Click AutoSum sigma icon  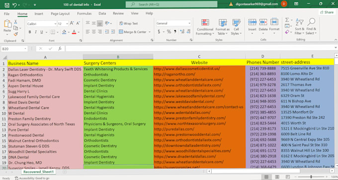pyautogui.click(x=287, y=20)
